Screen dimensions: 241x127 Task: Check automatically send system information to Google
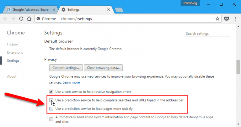[51, 119]
